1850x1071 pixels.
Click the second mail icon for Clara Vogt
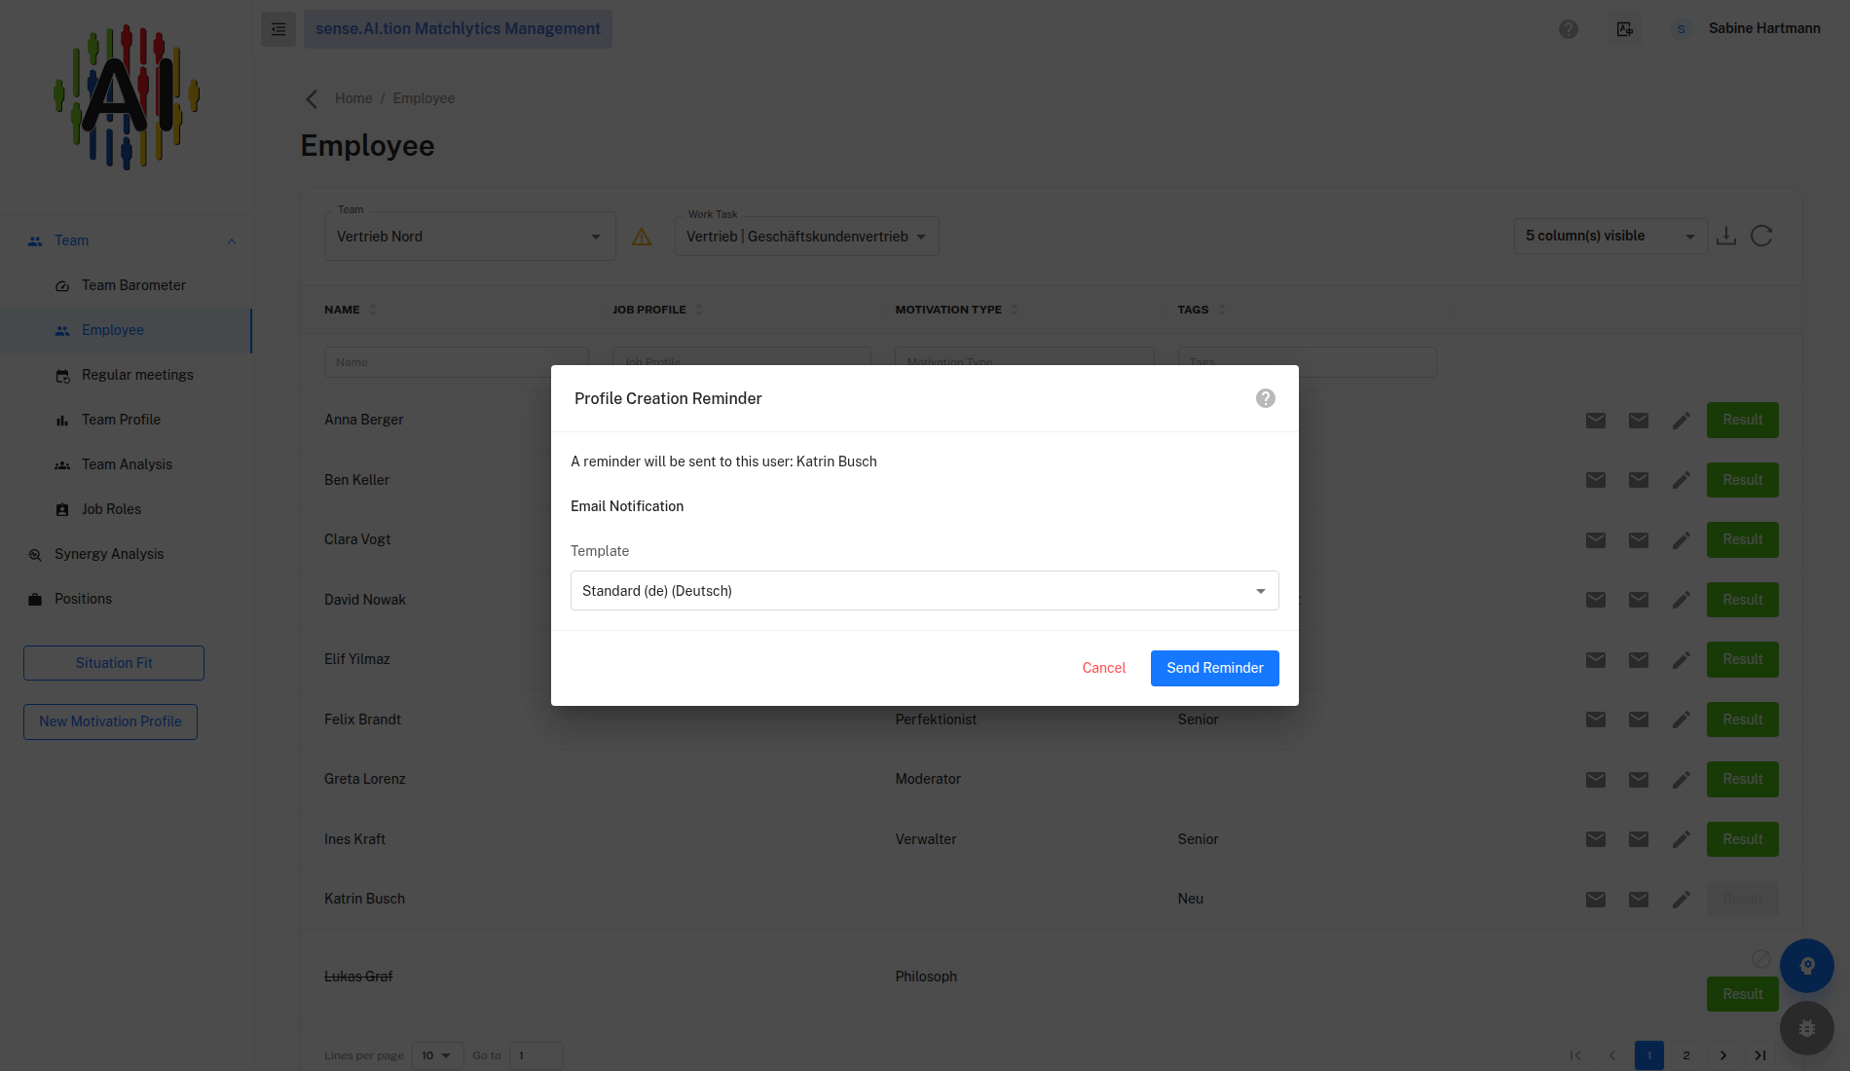pyautogui.click(x=1639, y=540)
